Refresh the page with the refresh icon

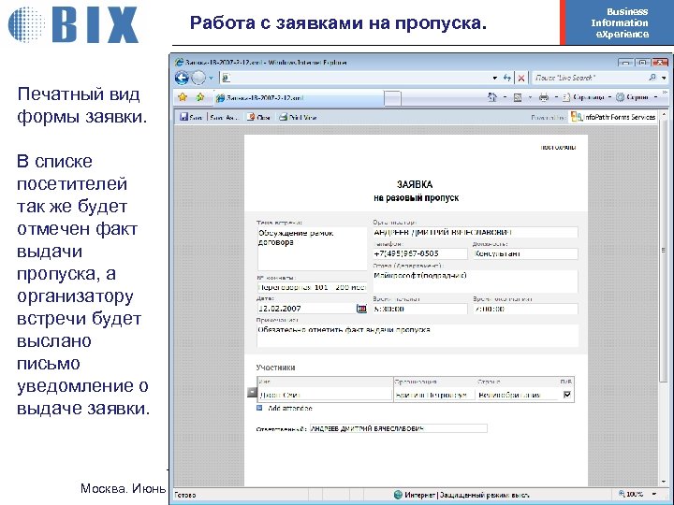point(507,78)
